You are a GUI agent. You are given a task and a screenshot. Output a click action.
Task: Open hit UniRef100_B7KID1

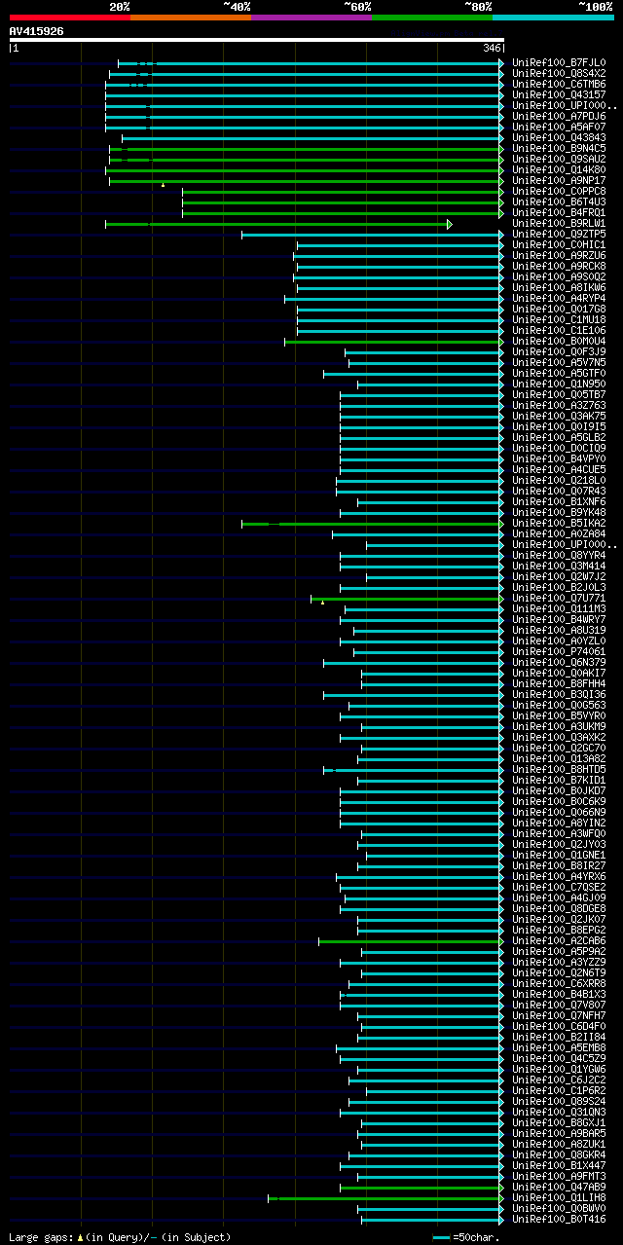click(559, 780)
